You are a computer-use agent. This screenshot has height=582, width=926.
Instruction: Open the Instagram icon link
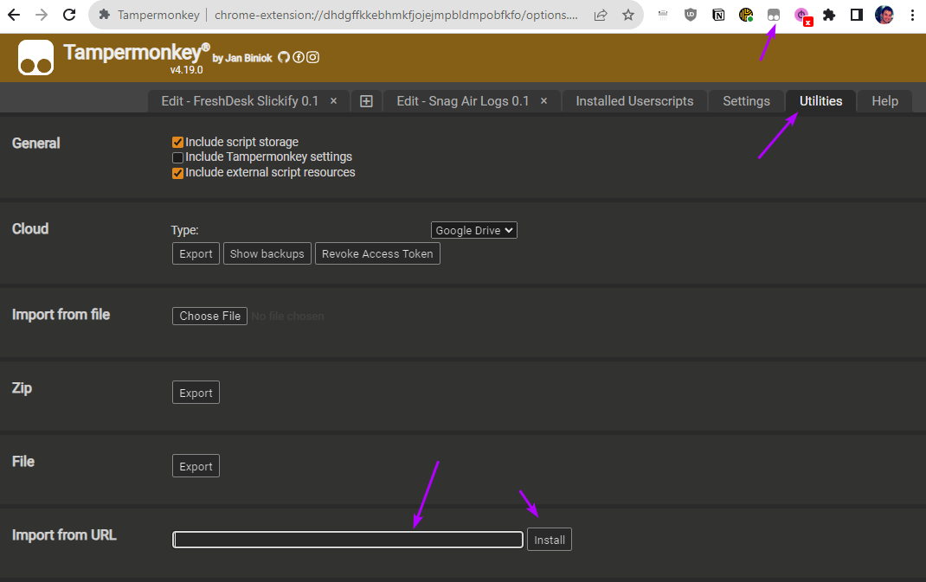(312, 57)
